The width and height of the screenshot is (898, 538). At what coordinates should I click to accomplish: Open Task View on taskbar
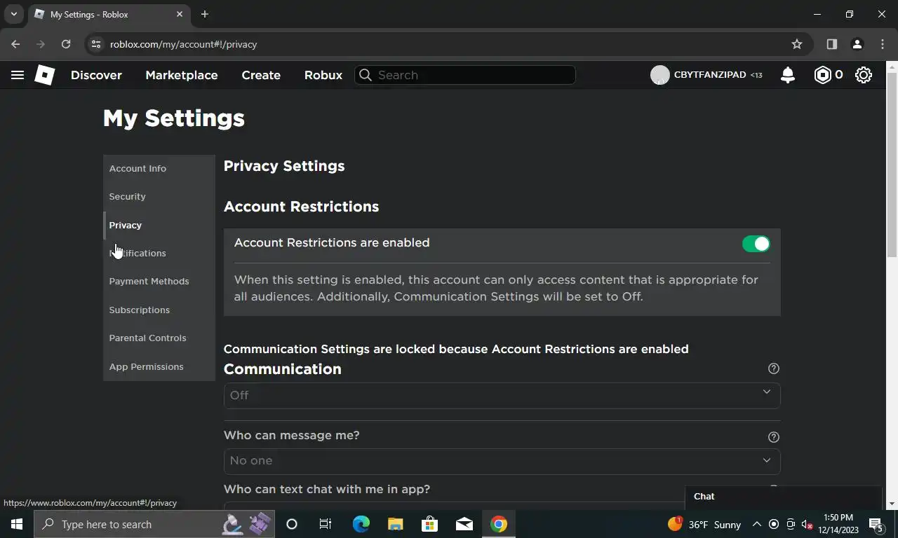[326, 524]
